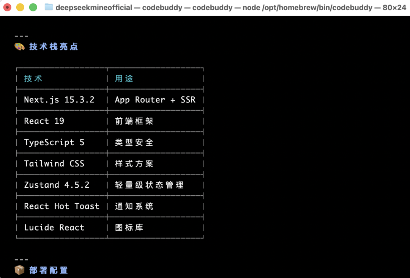Viewport: 410px width, 278px height.
Task: Click the 用途 column header
Action: pos(124,79)
